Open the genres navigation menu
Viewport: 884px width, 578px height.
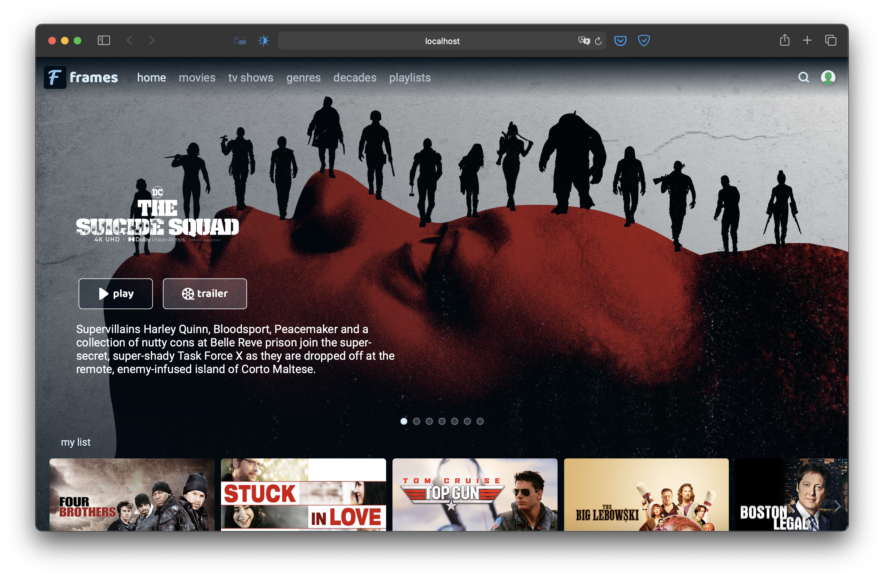pyautogui.click(x=303, y=77)
